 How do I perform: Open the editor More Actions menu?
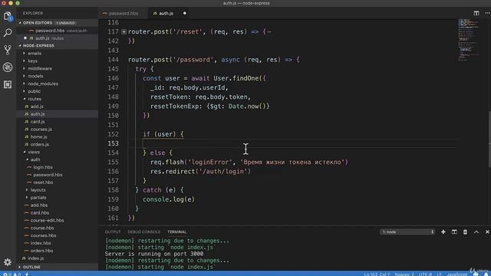point(487,13)
